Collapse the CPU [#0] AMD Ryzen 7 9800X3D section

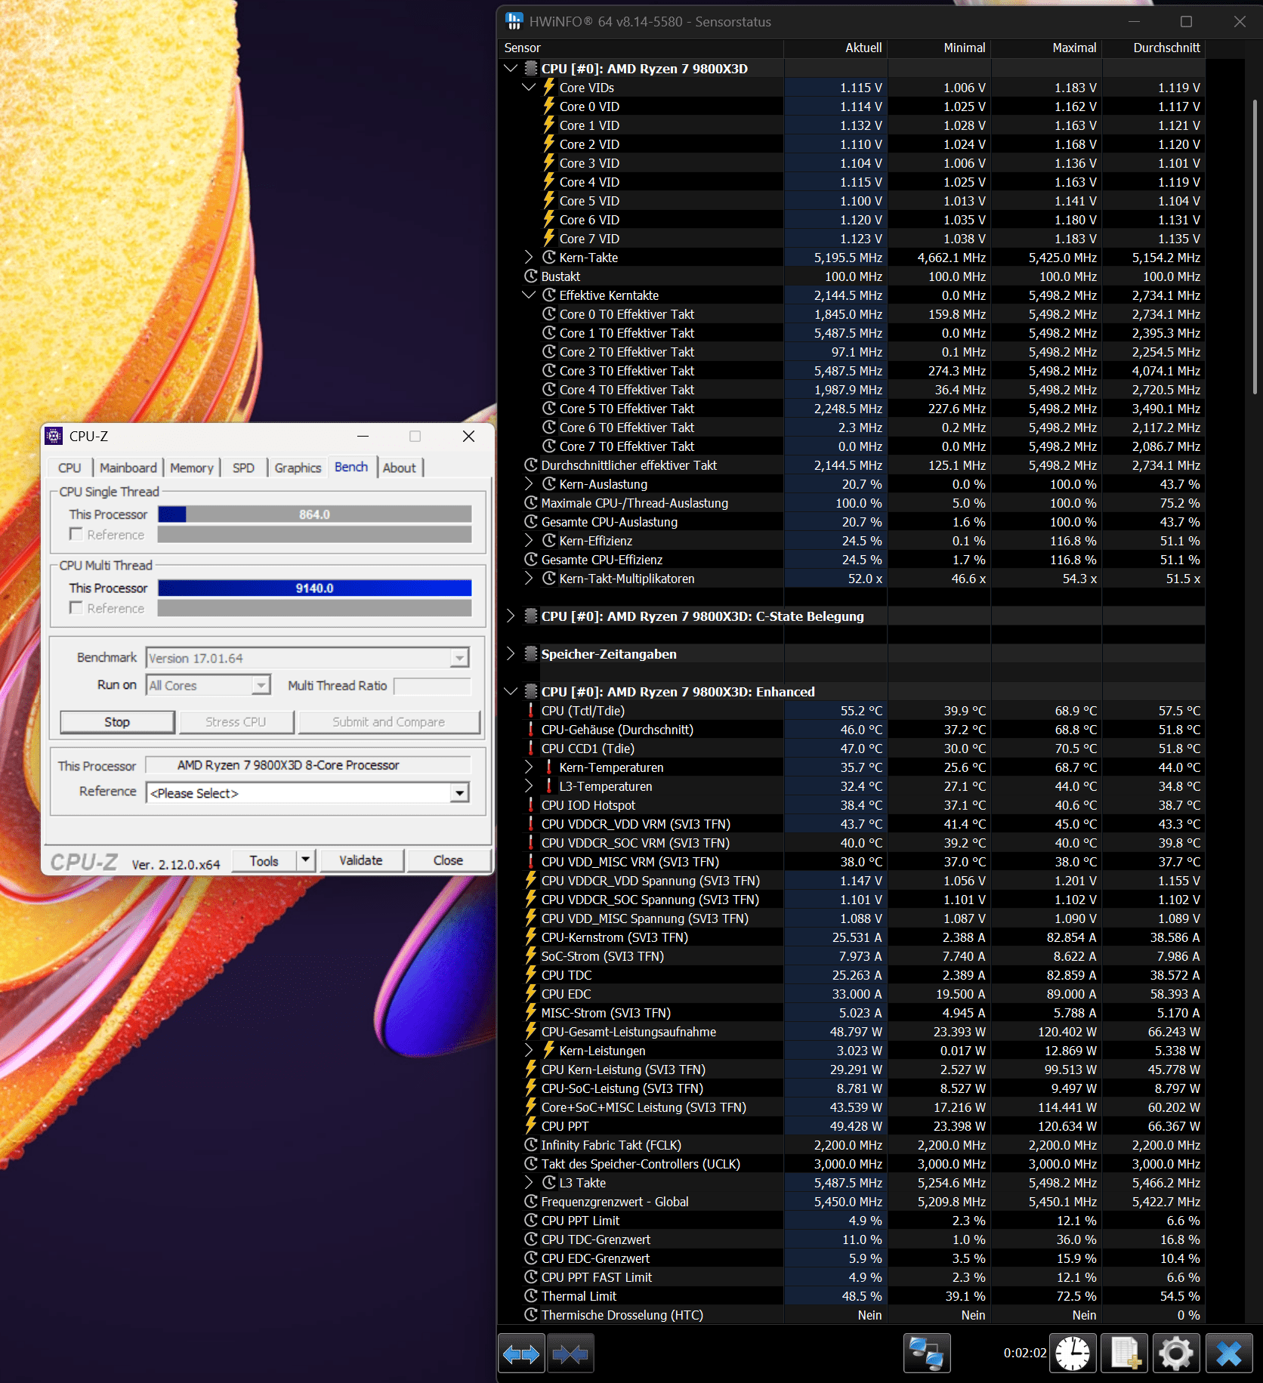point(511,69)
